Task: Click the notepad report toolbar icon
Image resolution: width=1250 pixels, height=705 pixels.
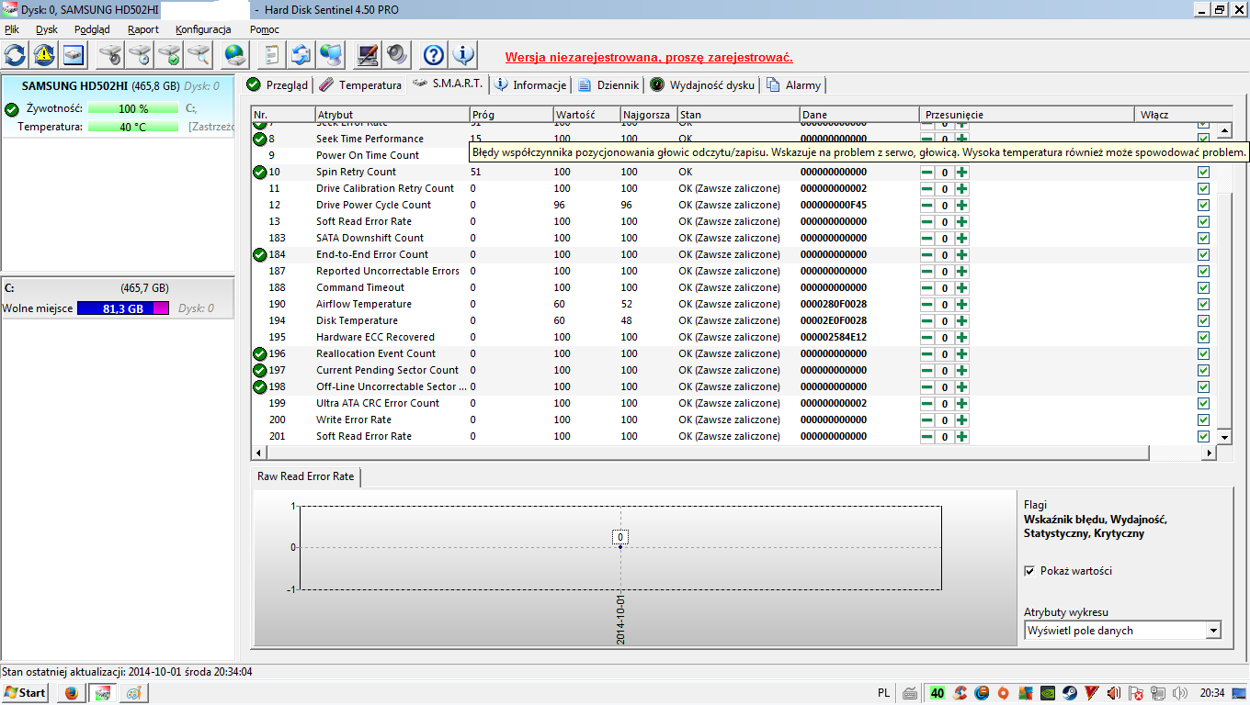Action: tap(271, 55)
